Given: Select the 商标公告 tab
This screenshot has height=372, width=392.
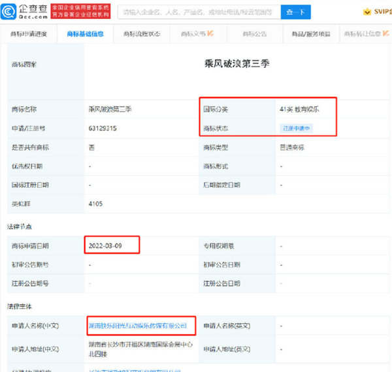Looking at the screenshot, I should coord(255,34).
